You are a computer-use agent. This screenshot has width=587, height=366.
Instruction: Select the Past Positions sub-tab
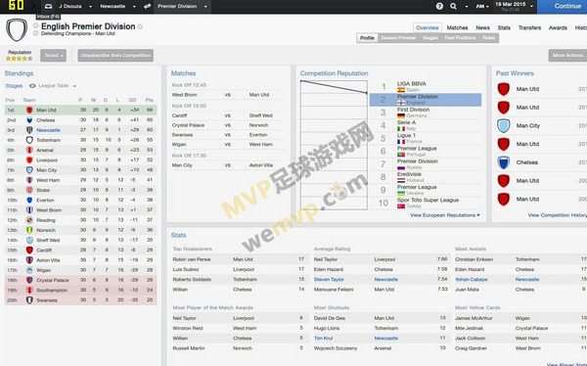tap(460, 38)
